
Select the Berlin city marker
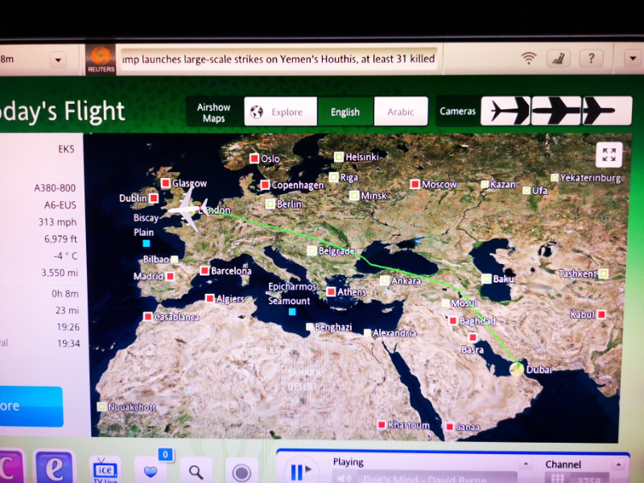(x=270, y=204)
